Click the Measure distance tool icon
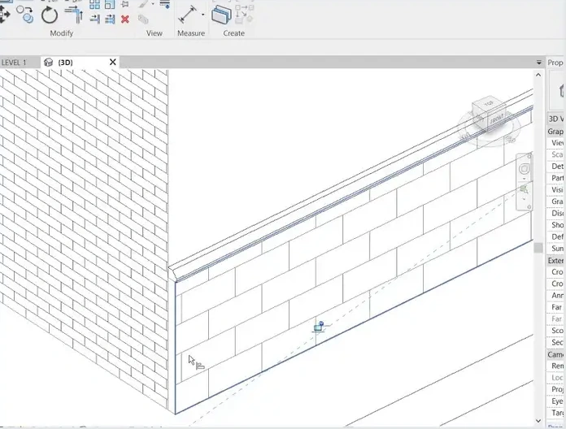This screenshot has height=429, width=566. (188, 15)
